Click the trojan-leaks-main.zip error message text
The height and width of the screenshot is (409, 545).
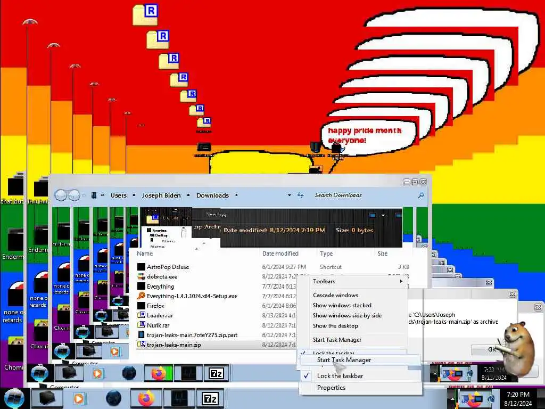tap(453, 318)
